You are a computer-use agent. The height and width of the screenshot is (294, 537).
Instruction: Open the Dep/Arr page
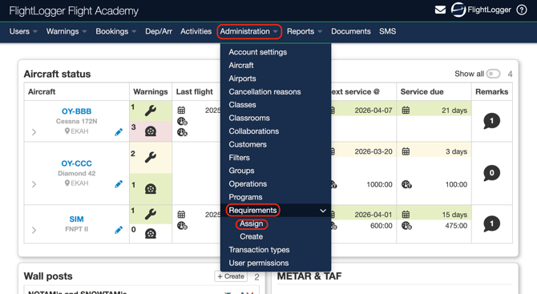click(x=159, y=31)
